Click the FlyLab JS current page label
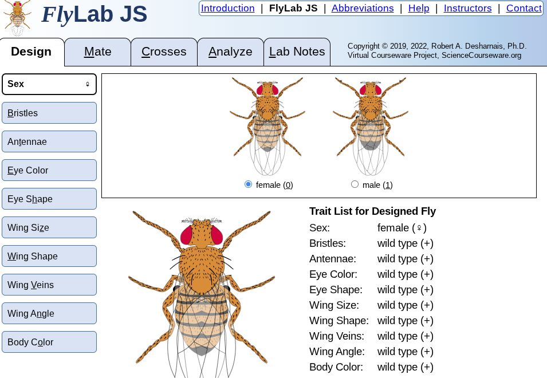 coord(293,8)
